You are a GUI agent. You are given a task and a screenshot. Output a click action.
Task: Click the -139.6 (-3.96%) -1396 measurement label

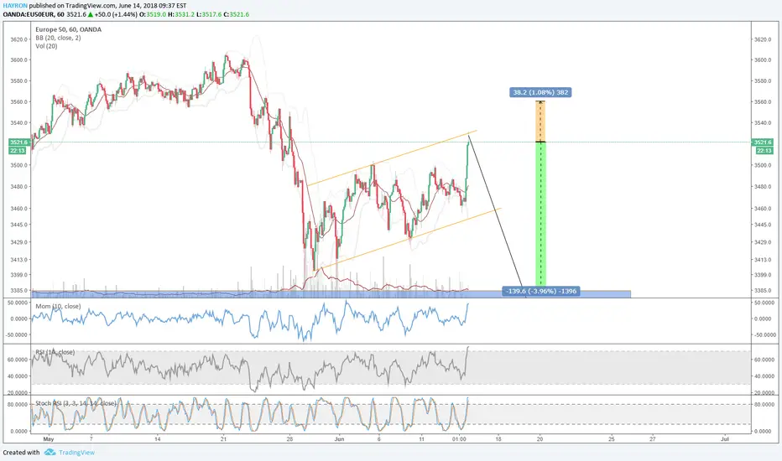(x=541, y=291)
